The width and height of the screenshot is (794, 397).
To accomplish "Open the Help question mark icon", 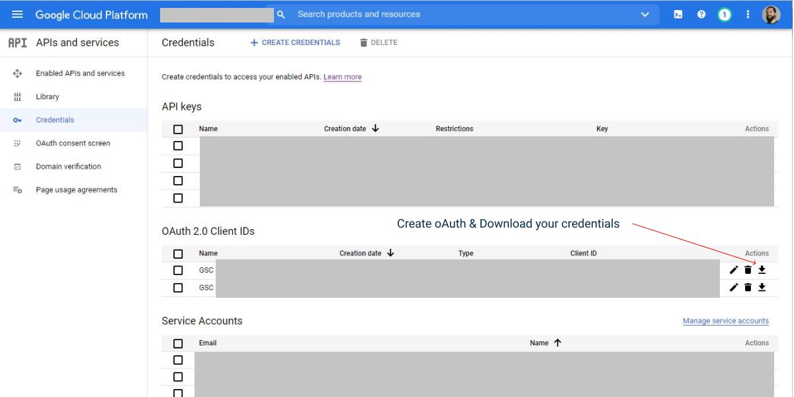I will [x=701, y=15].
